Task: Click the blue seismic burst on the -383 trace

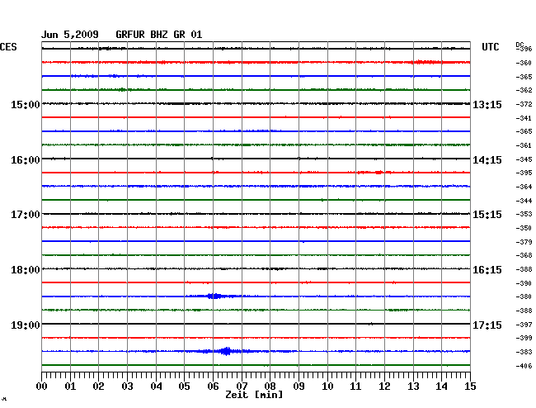Action: (226, 351)
